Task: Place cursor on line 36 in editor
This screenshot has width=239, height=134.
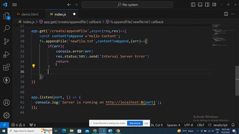Action: pyautogui.click(x=121, y=71)
